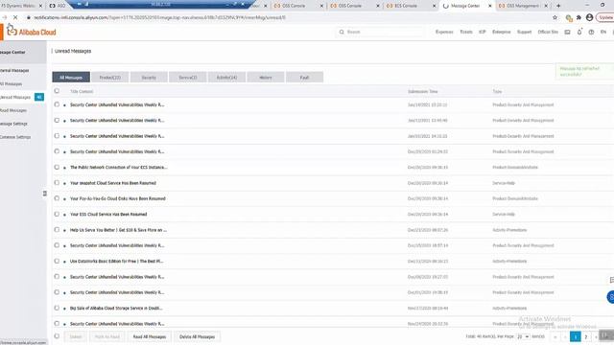Click the site lock icon in address bar
This screenshot has height=345, width=614.
(28, 17)
